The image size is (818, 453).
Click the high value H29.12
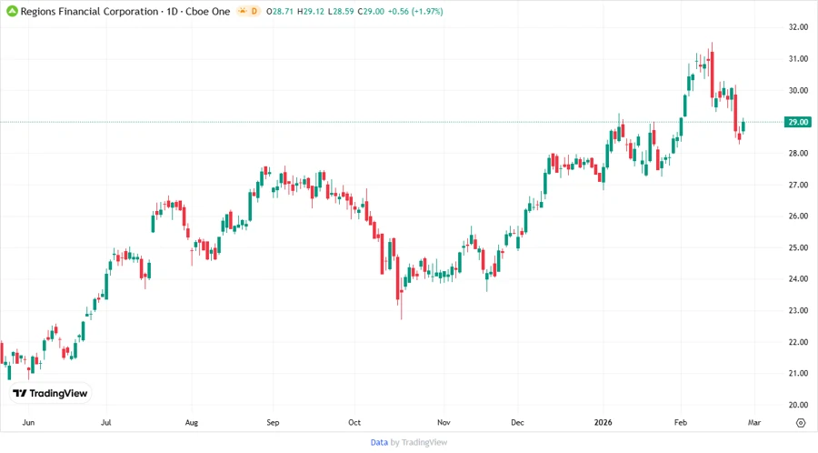pos(311,12)
